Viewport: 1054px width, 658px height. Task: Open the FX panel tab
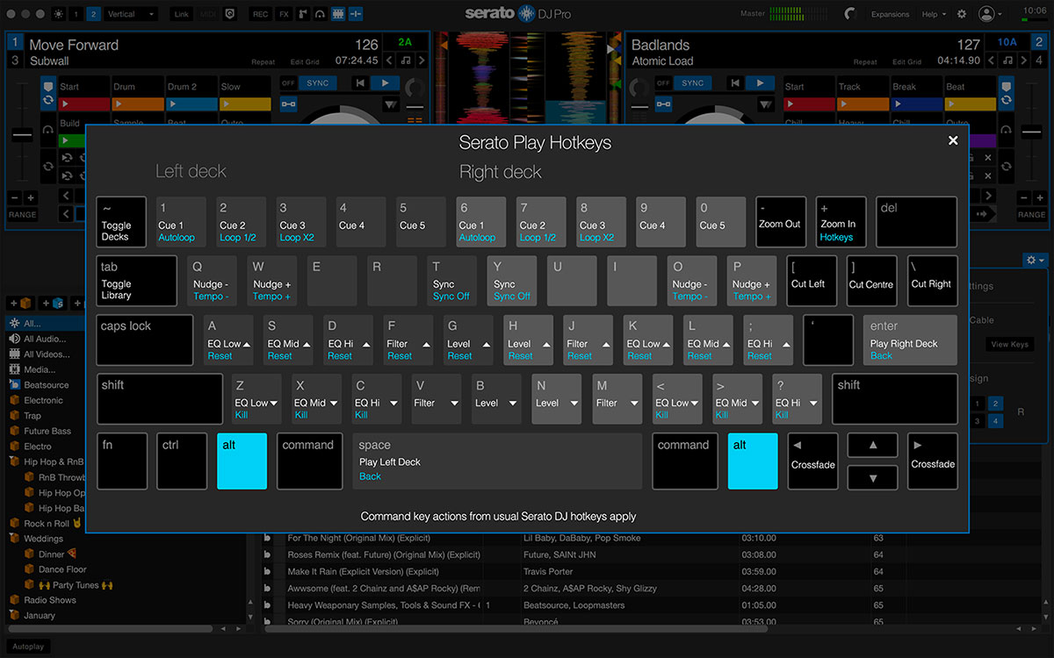pyautogui.click(x=284, y=14)
